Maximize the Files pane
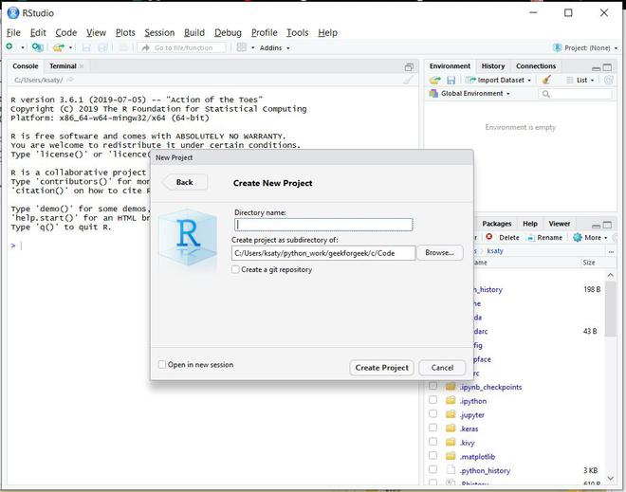This screenshot has height=492, width=626. click(607, 225)
